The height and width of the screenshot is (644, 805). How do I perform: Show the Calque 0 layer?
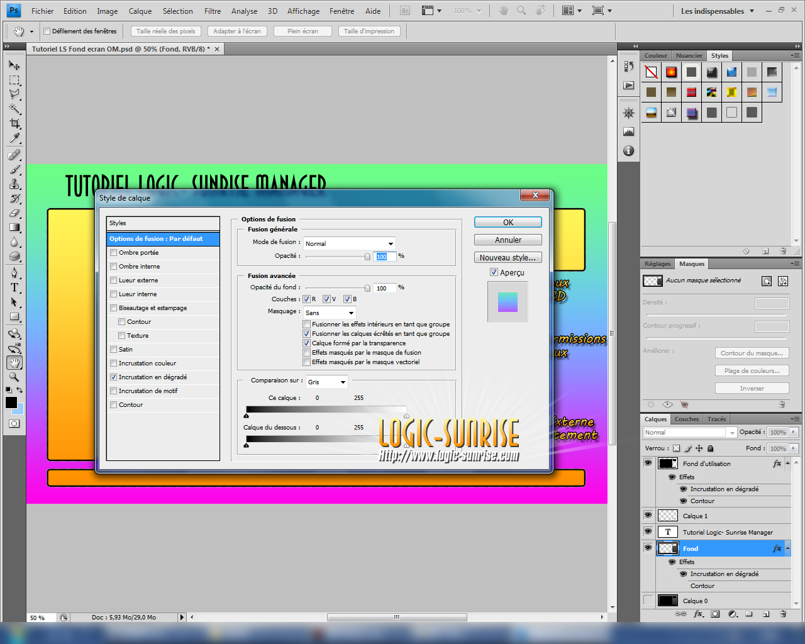[648, 601]
